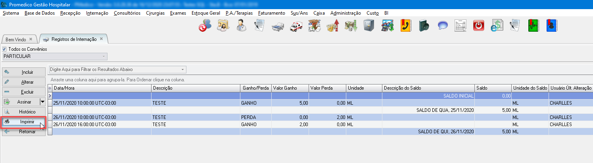Image resolution: width=593 pixels, height=163 pixels.
Task: Switch to the Bem Vindo tab
Action: point(15,39)
